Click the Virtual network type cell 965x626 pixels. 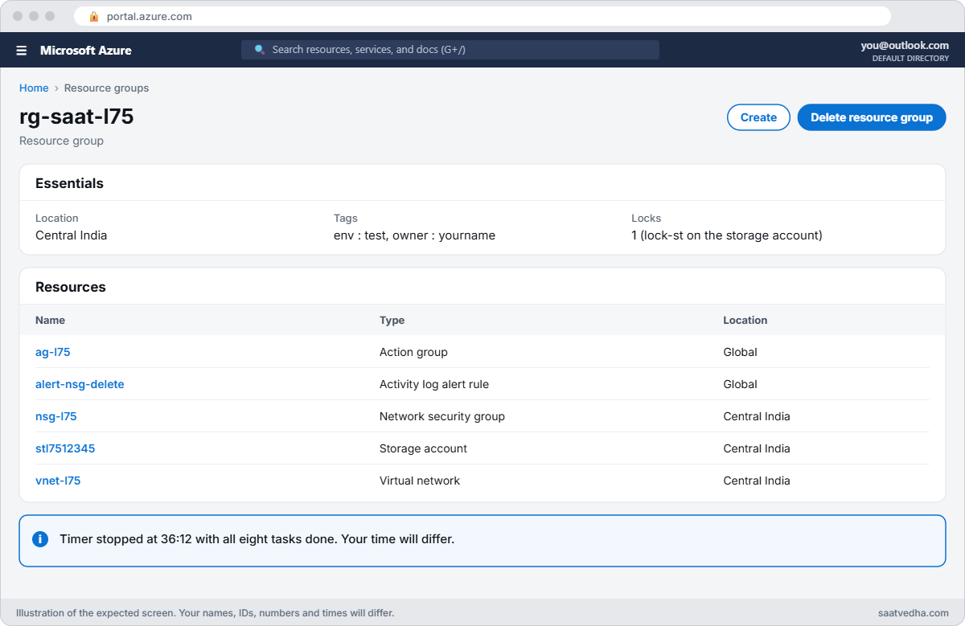[420, 481]
